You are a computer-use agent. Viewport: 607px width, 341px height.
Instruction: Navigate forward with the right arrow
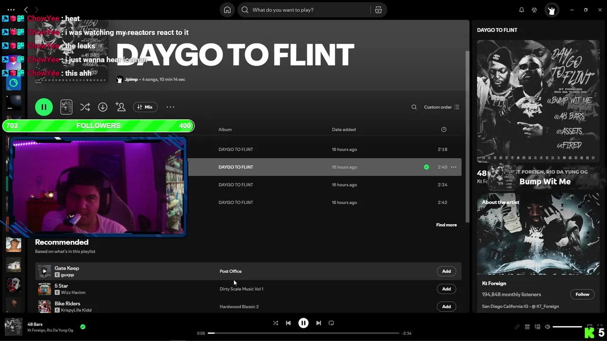click(37, 9)
